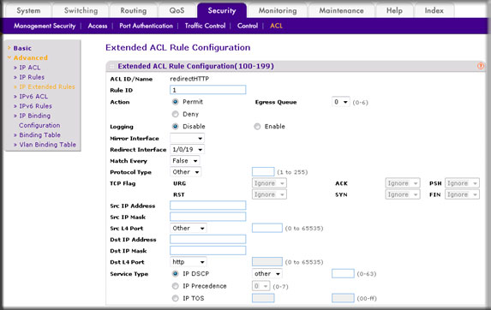Viewport: 491px width, 310px height.
Task: Open the FIN TCP flag dropdown
Action: click(x=462, y=194)
